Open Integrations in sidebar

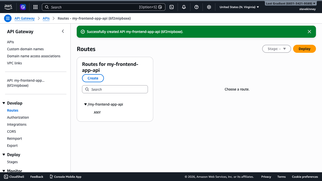(17, 124)
